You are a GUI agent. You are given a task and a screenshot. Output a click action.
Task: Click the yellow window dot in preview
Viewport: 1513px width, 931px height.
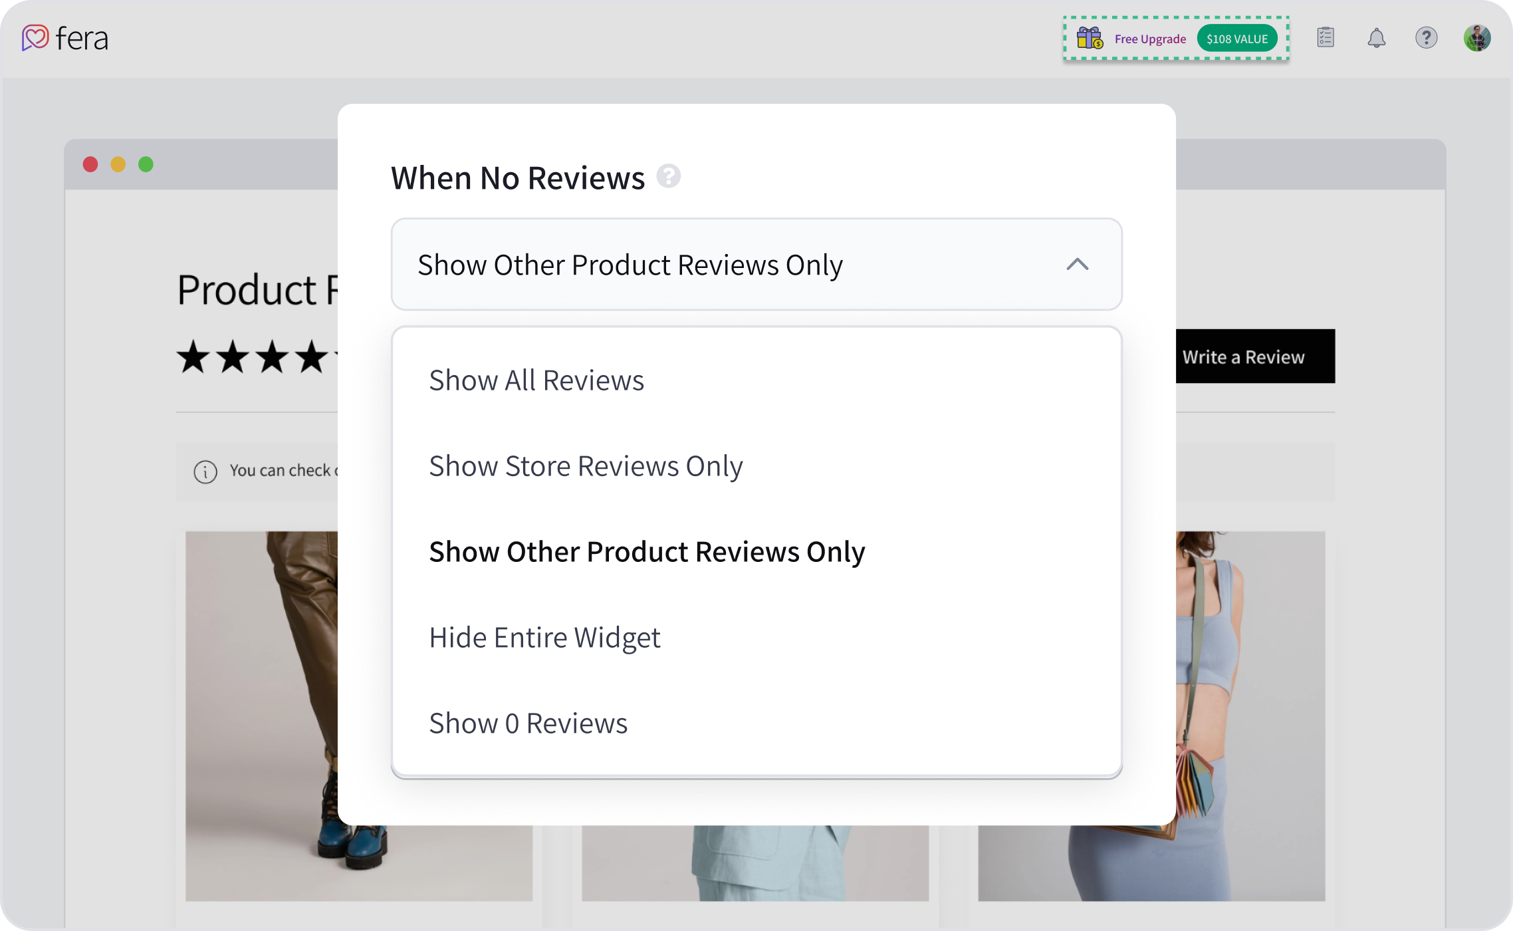[x=118, y=164]
